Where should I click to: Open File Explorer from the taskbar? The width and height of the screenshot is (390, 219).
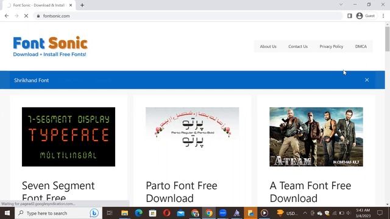[124, 213]
